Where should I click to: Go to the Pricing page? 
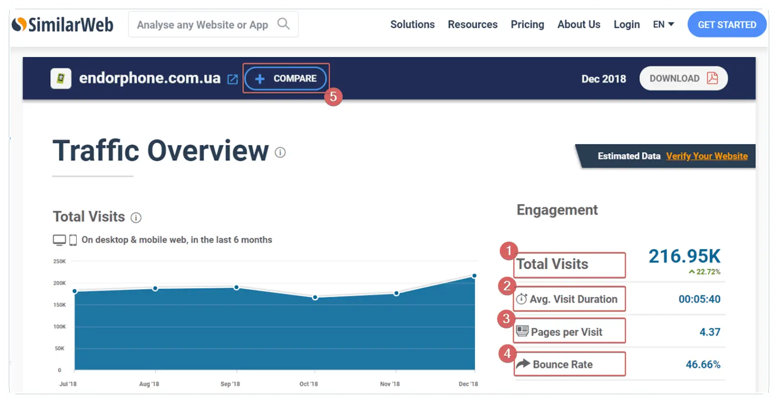pos(527,24)
